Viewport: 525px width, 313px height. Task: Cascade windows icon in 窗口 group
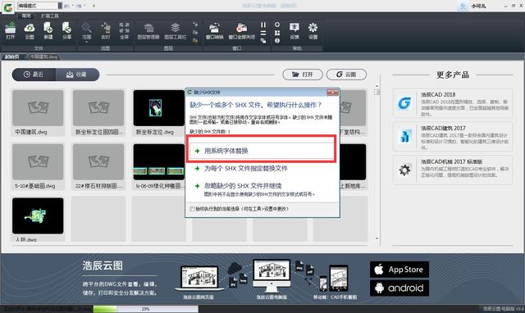[x=263, y=40]
